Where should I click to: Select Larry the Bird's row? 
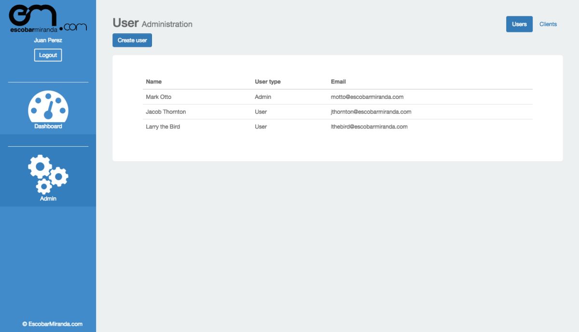163,126
